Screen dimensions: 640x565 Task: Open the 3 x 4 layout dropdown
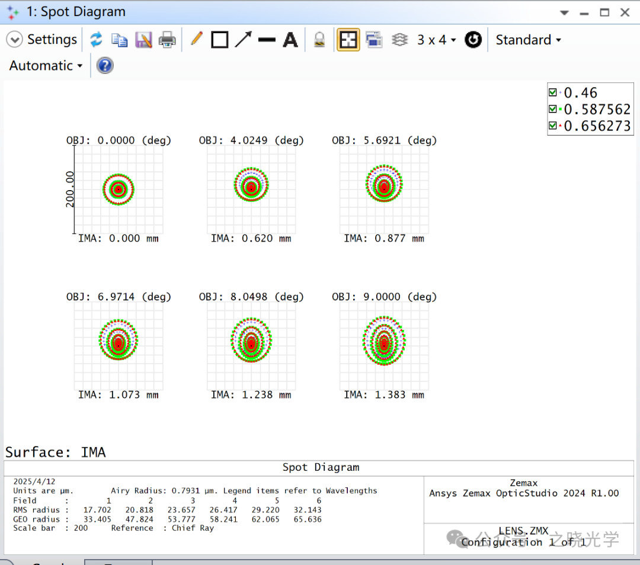pos(437,40)
